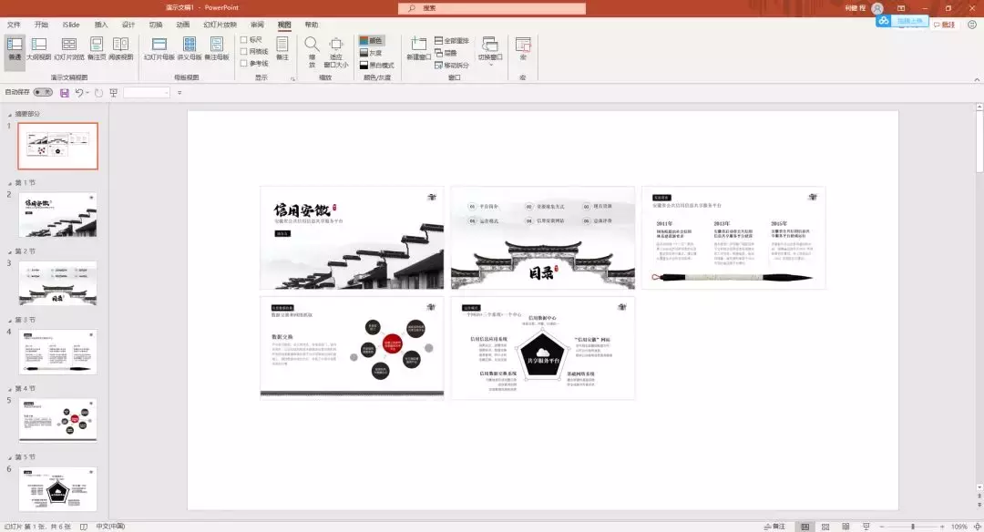Select slide 2 thumbnail in panel
Screen dimensions: 984x532
pyautogui.click(x=57, y=215)
